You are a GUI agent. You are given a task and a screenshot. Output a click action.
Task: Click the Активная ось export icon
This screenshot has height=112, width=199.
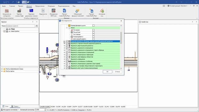102,11
